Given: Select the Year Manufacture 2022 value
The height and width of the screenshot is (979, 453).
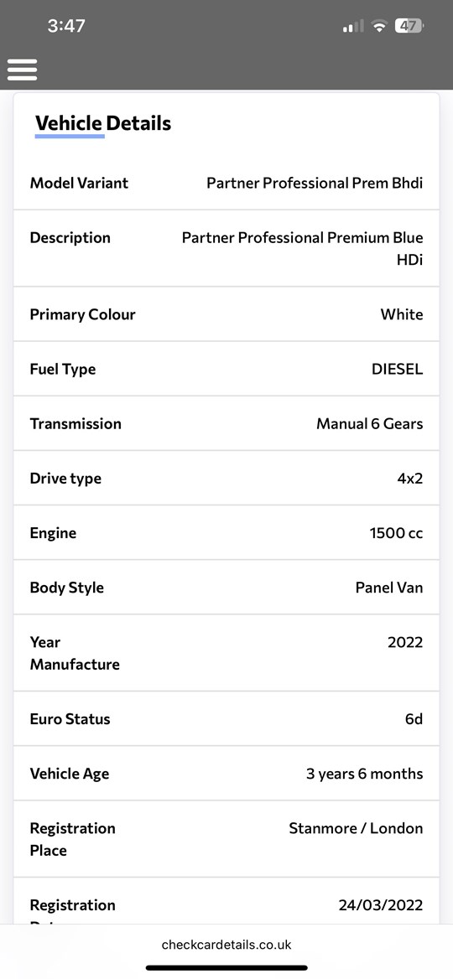Looking at the screenshot, I should 405,642.
